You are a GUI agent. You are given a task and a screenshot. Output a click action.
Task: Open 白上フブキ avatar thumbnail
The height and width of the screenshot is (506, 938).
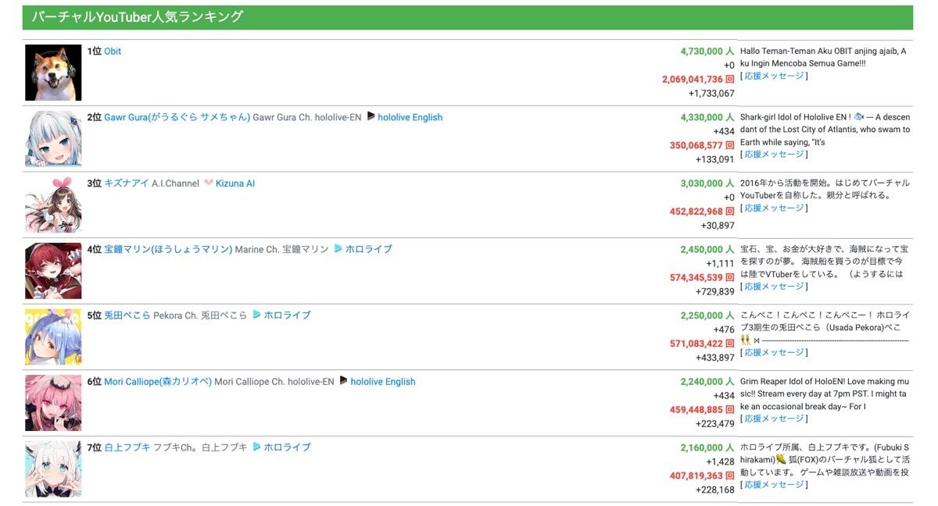53,469
